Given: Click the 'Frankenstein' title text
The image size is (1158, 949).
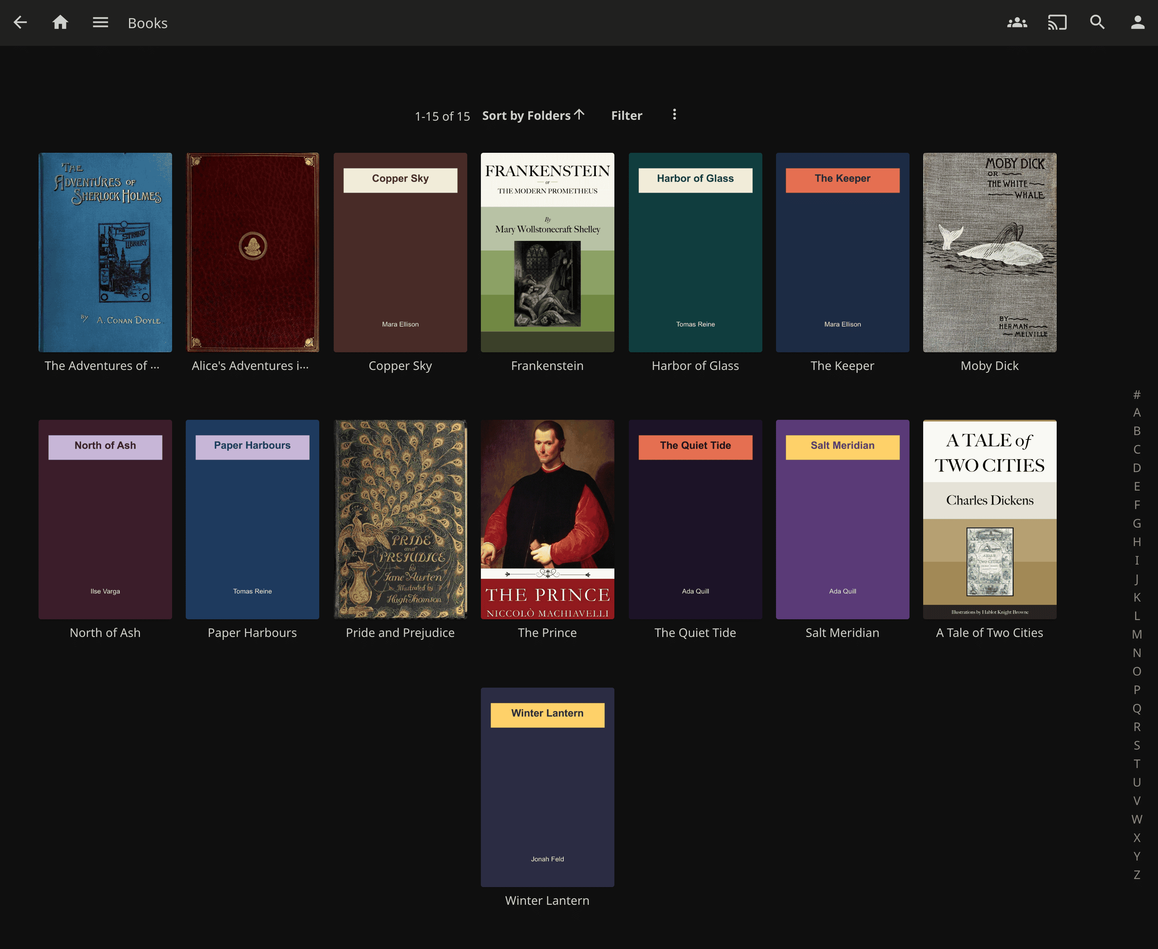Looking at the screenshot, I should (x=547, y=366).
